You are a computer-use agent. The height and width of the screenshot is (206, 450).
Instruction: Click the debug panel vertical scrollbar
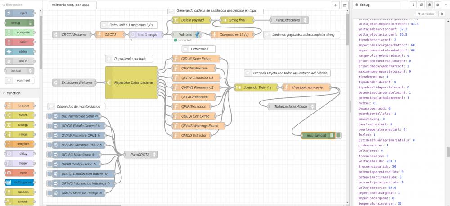click(448, 152)
